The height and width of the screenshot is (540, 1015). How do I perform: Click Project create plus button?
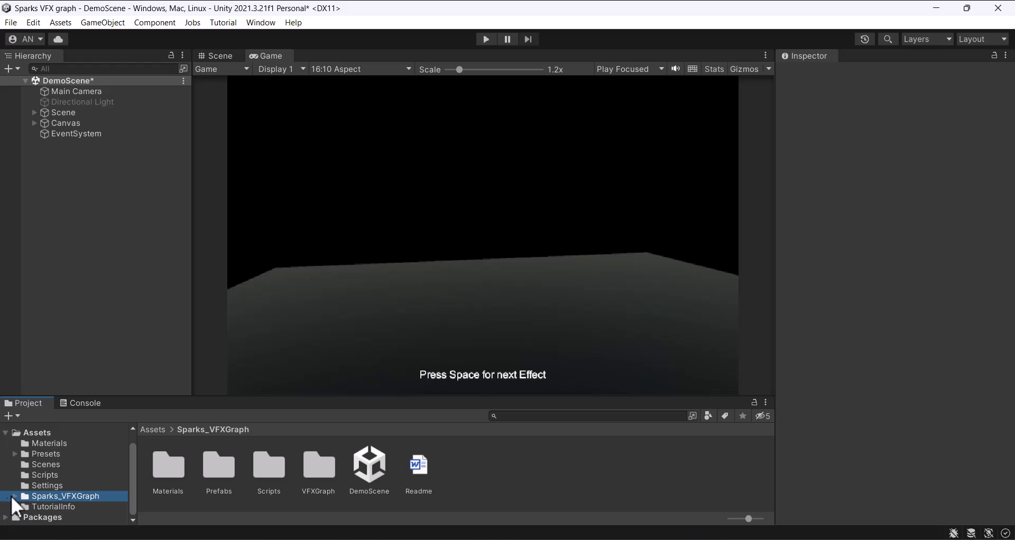(x=12, y=416)
